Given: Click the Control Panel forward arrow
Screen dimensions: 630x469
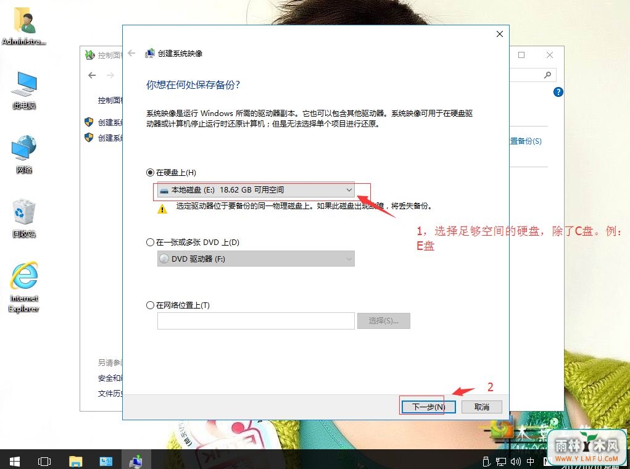Looking at the screenshot, I should 110,75.
